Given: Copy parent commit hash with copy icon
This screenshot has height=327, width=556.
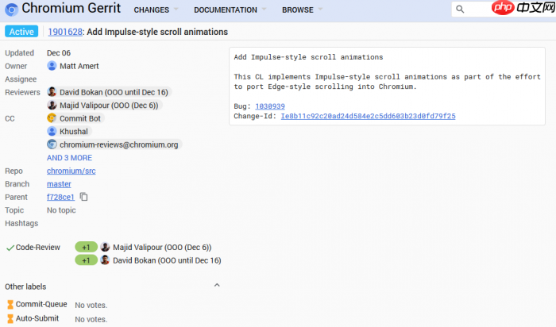Looking at the screenshot, I should pos(83,197).
